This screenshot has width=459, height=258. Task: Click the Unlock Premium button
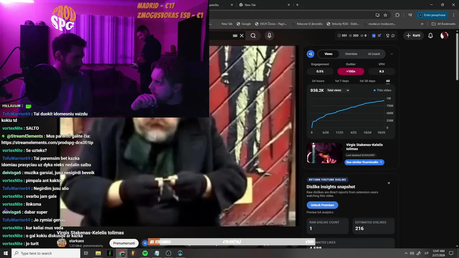tap(322, 205)
